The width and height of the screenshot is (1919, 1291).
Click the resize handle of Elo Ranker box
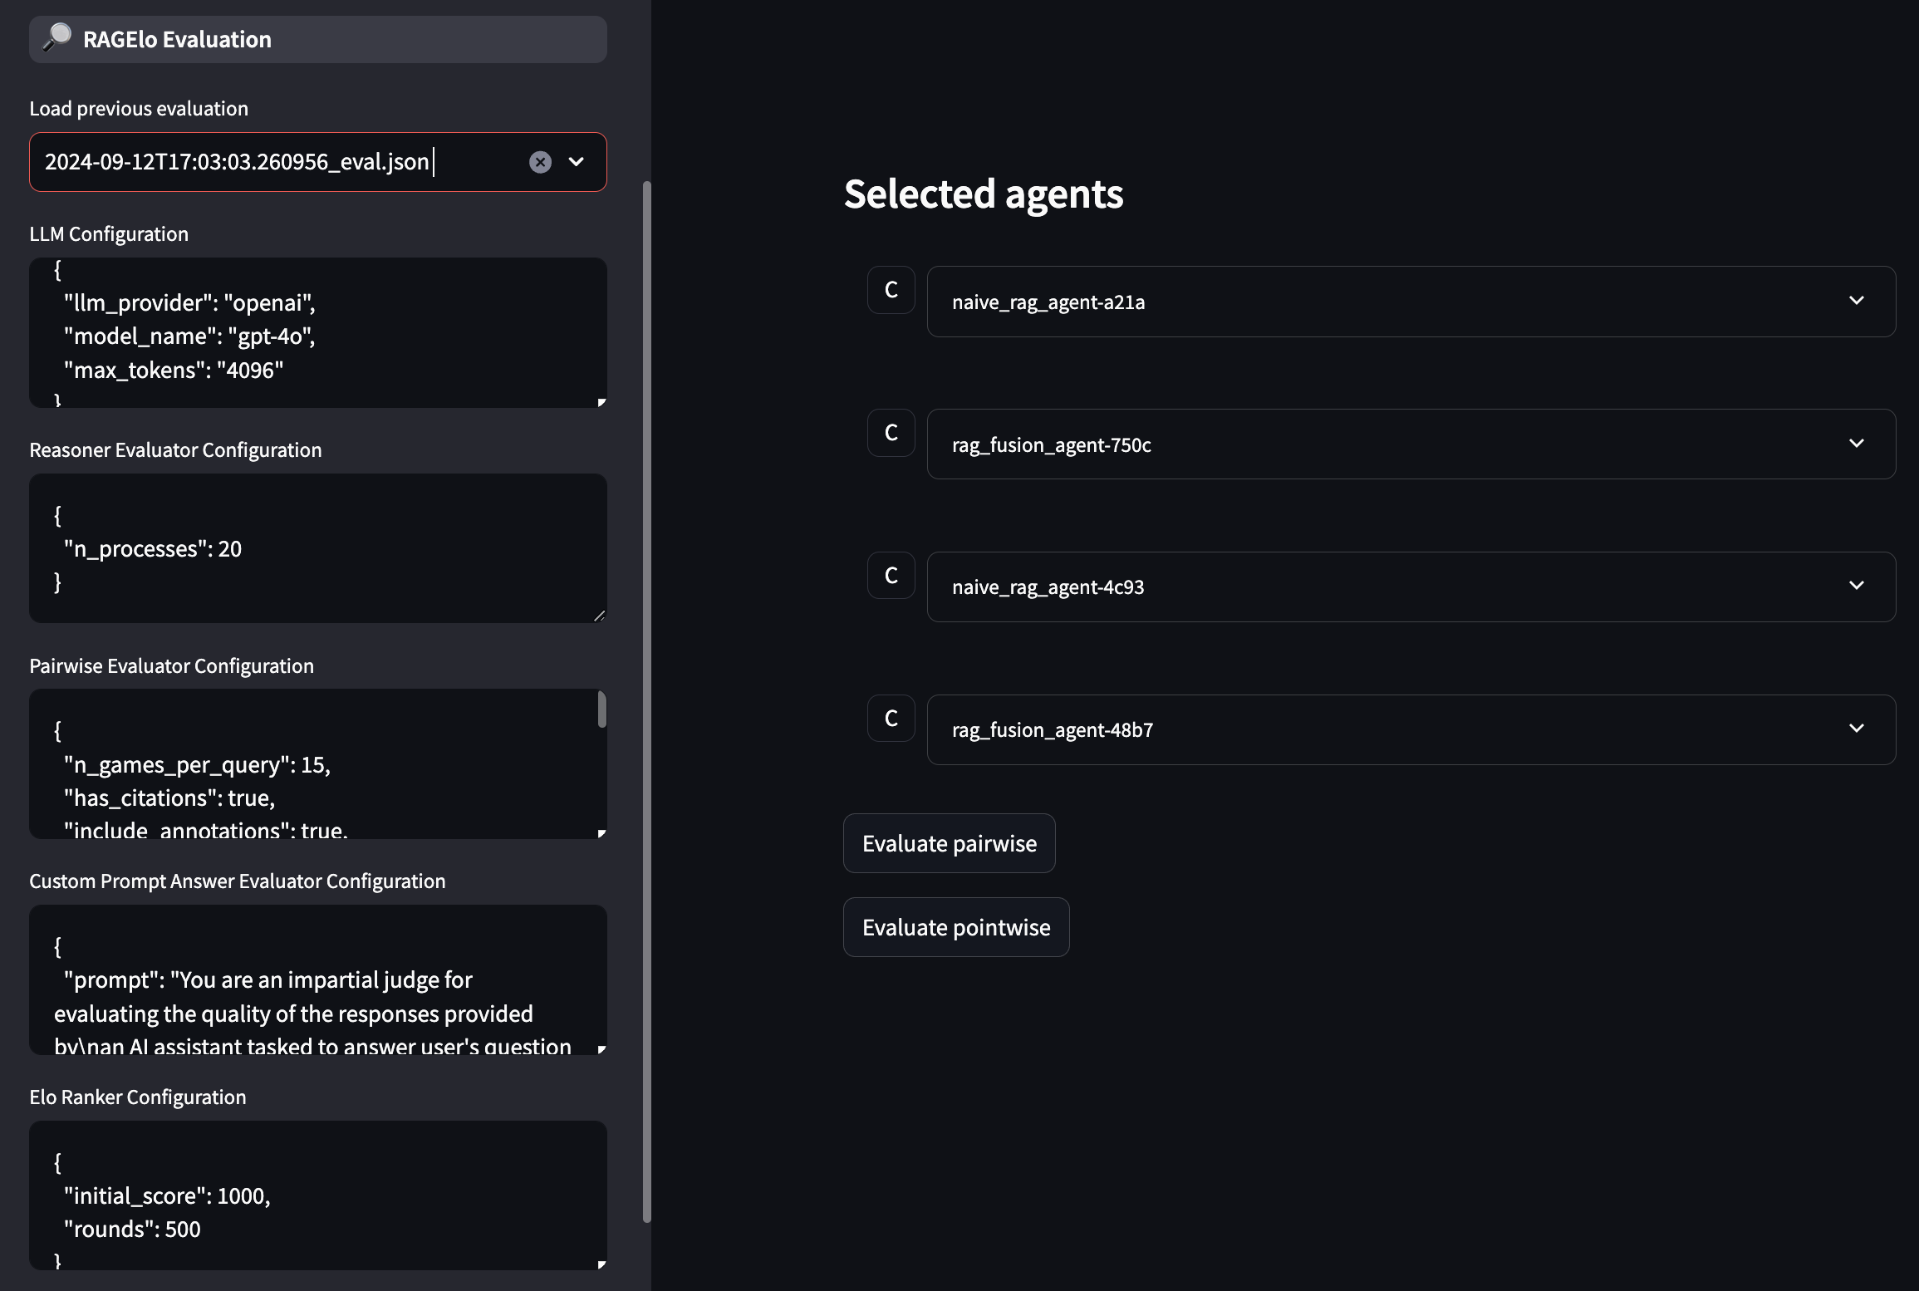click(601, 1264)
